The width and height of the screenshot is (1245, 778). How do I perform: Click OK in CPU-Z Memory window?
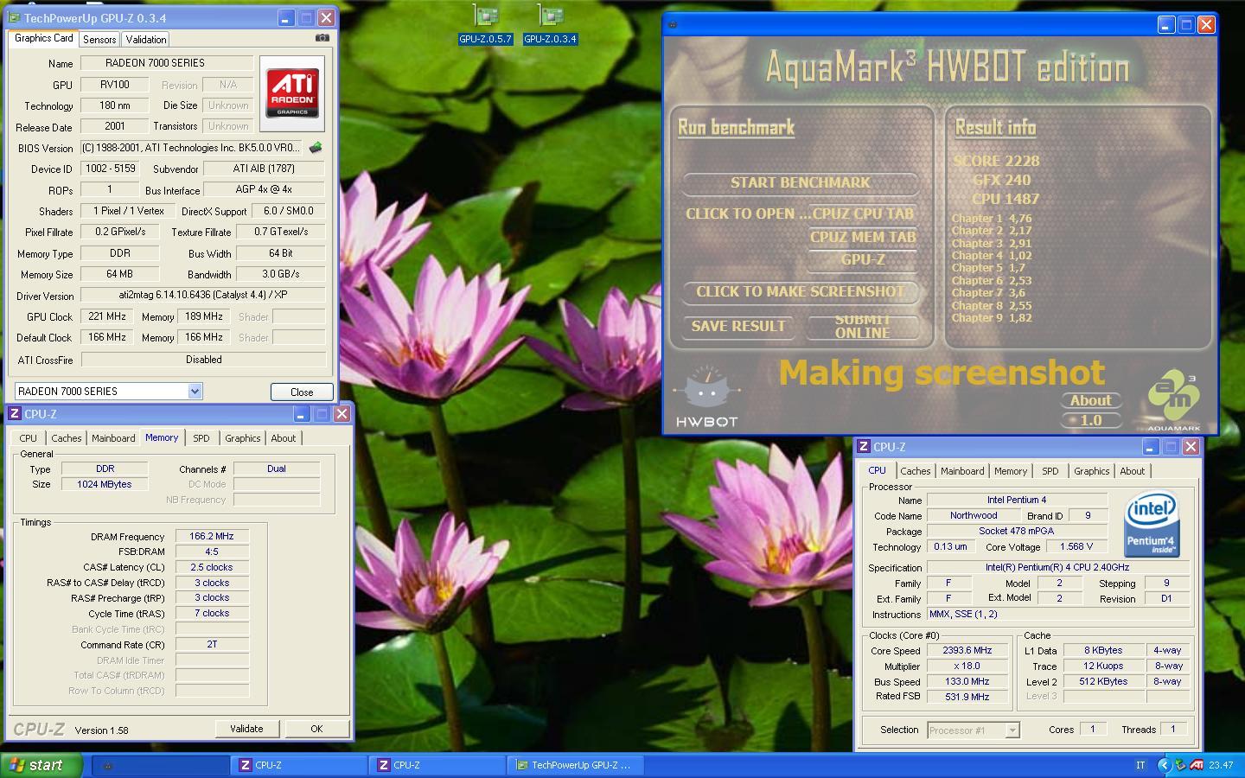tap(316, 729)
